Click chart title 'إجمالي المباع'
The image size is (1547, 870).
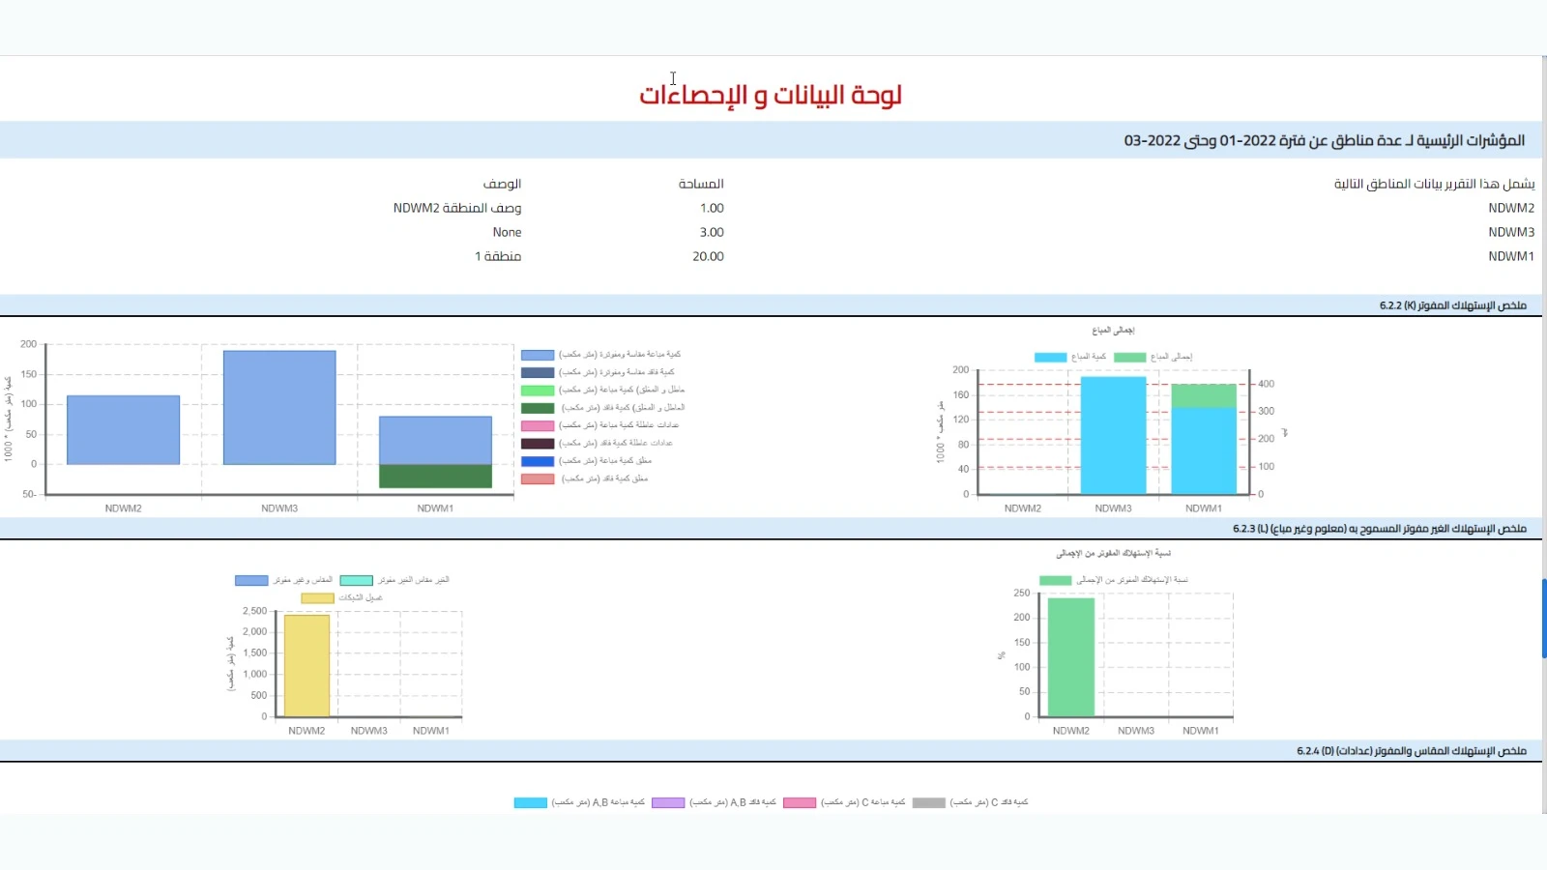pos(1113,331)
